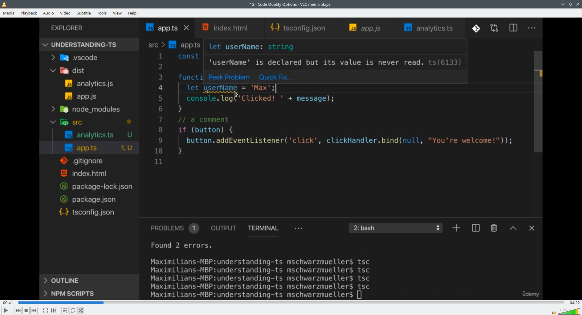Collapse the src folder
The height and width of the screenshot is (315, 582).
pos(53,122)
